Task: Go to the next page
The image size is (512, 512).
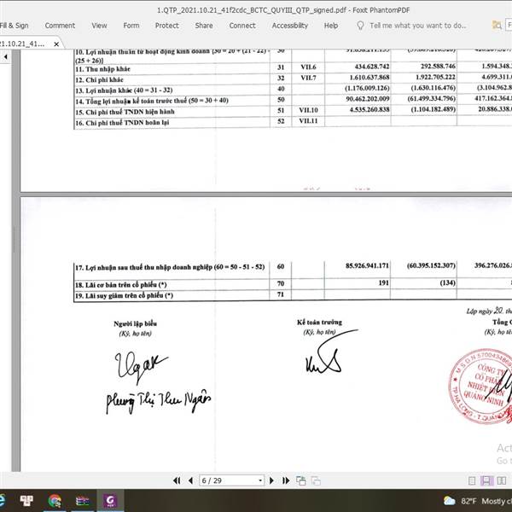Action: click(271, 480)
